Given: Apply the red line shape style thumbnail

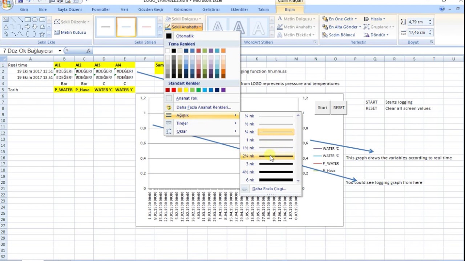Looking at the screenshot, I should coord(146,27).
